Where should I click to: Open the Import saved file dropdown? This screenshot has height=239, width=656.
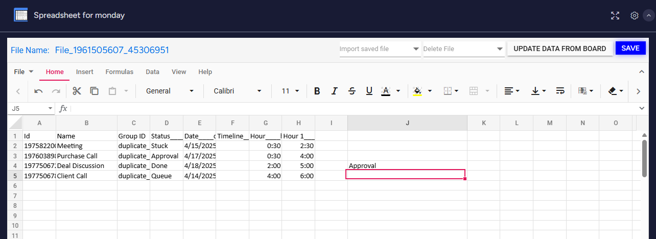tap(380, 49)
